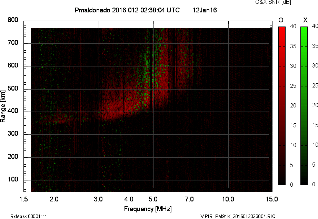Click the range tick label '200'
Viewport: 318px width, 219px height.
[13, 156]
